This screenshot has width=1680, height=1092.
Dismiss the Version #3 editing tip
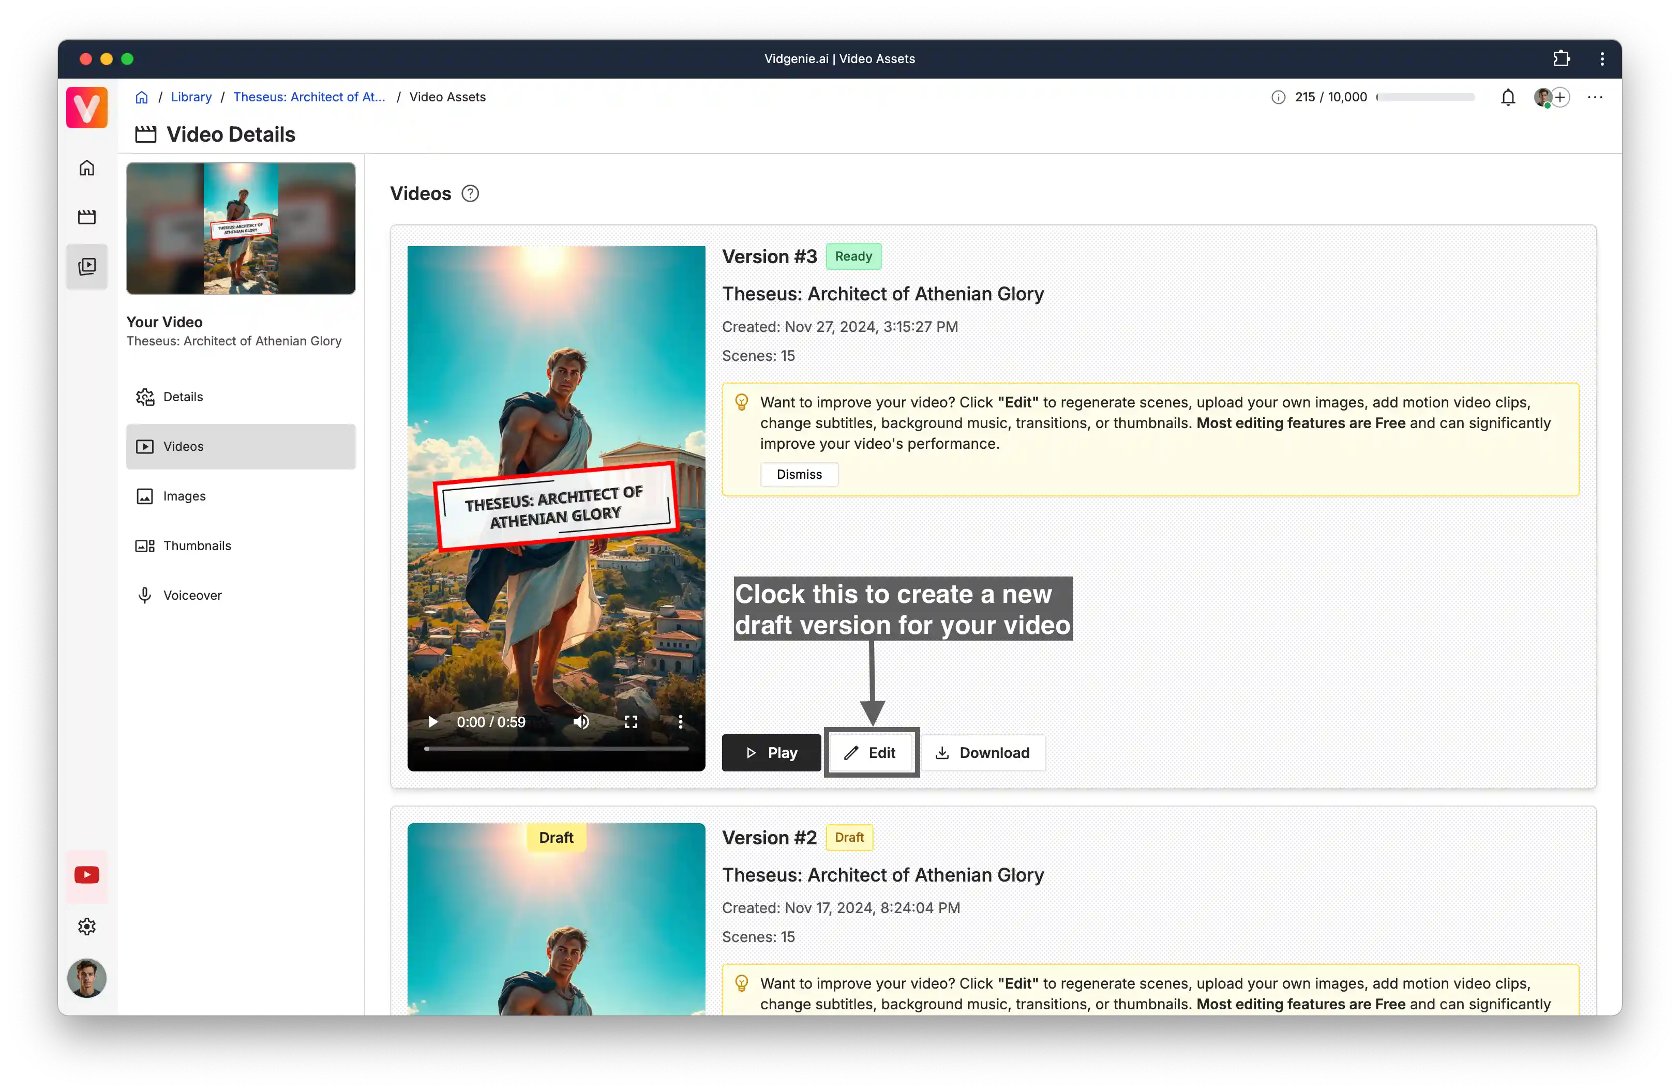click(x=799, y=474)
